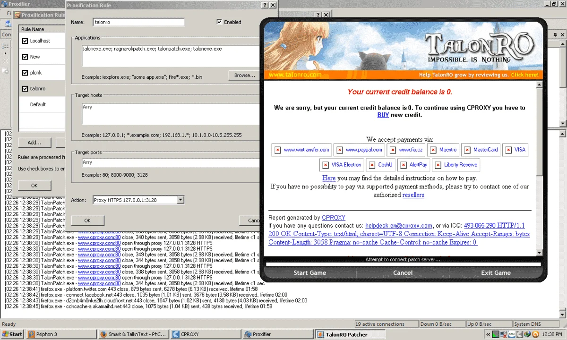Select the cdncache-a.akamaihd.net:443 log line

tap(138, 306)
